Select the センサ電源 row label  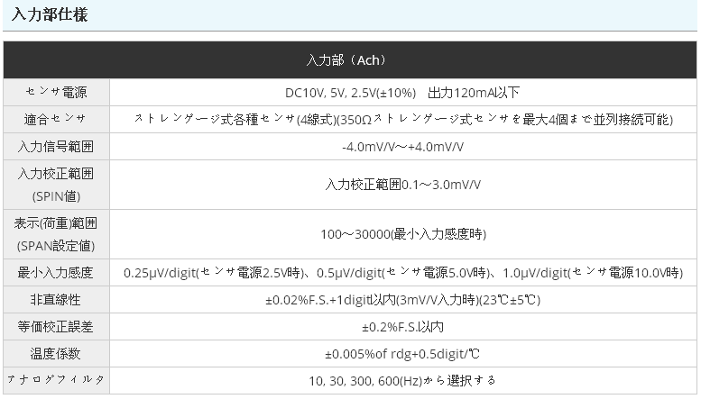[x=56, y=93]
